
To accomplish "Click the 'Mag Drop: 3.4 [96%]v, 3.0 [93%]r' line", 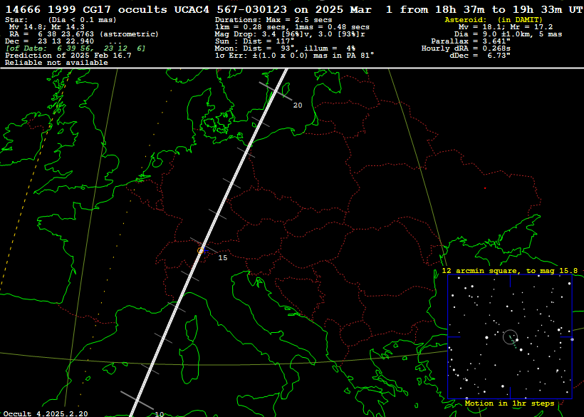I will point(290,34).
